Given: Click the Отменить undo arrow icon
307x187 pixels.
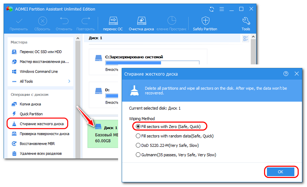Looking at the screenshot, I should tap(64, 21).
